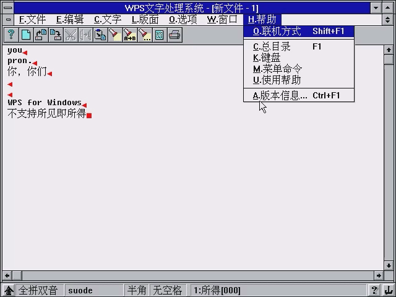This screenshot has height=297, width=396.
Task: Open the application system menu box
Action: [x=8, y=8]
